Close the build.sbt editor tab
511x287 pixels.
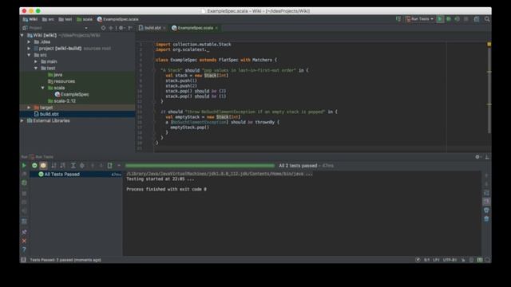164,28
